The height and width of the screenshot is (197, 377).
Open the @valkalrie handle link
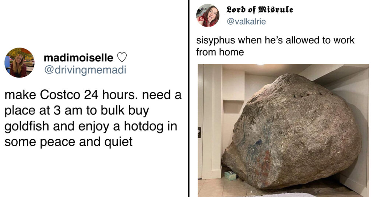point(246,22)
